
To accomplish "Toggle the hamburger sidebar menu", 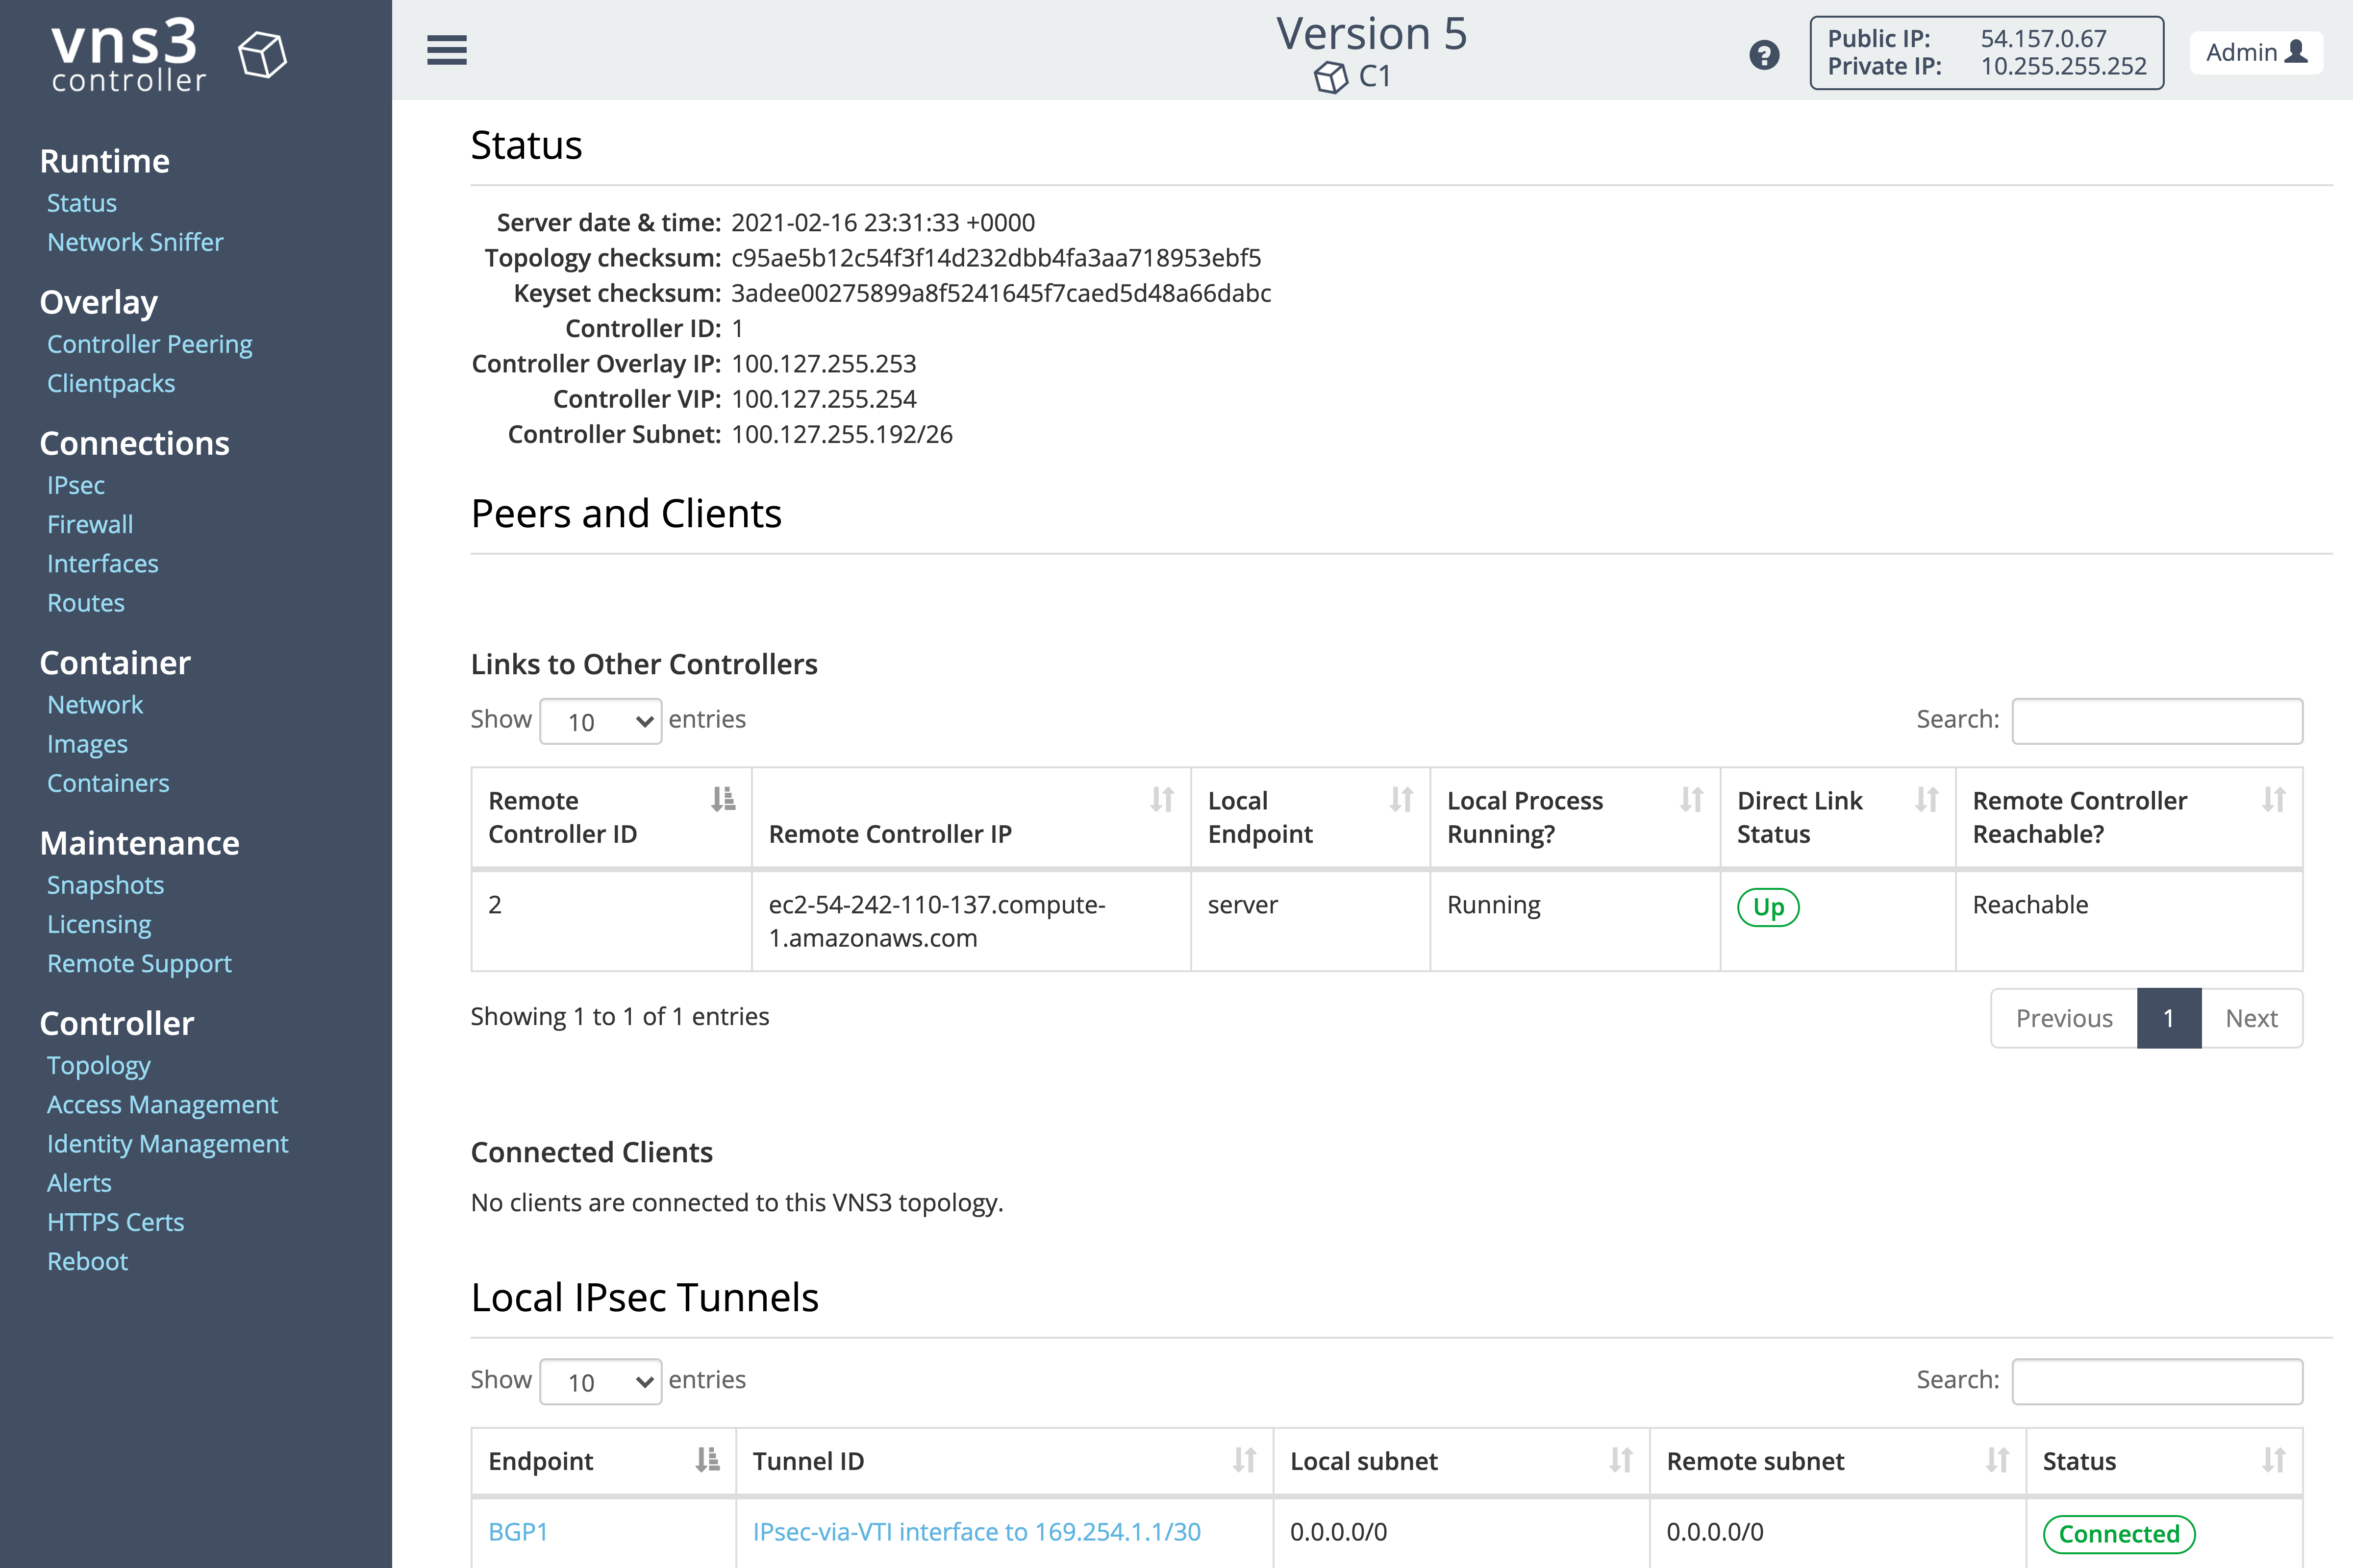I will pyautogui.click(x=446, y=50).
